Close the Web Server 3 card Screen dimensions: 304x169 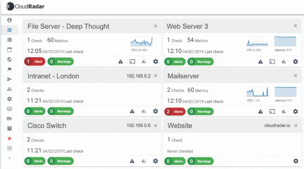(x=296, y=26)
